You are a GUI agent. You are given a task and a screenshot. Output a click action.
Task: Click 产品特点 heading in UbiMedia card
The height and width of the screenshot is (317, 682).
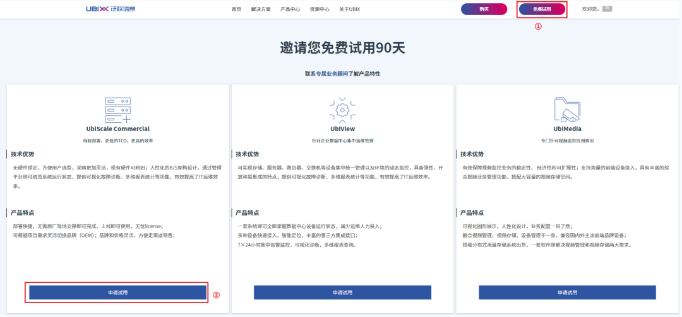[x=472, y=213]
